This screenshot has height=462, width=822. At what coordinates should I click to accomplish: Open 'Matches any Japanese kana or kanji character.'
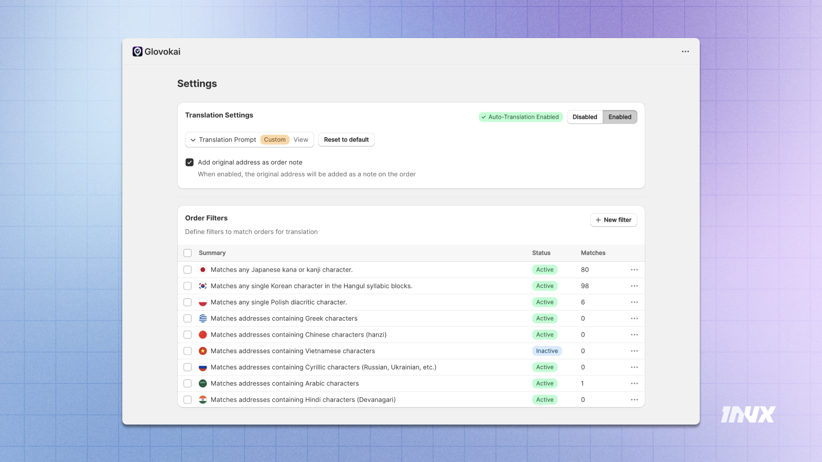click(x=282, y=269)
